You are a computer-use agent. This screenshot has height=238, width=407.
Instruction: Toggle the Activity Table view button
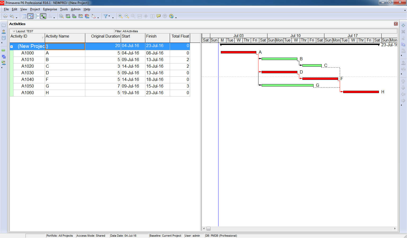click(24, 16)
